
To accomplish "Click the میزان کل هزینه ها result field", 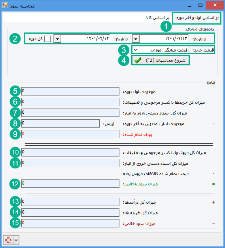I will pos(70,212).
